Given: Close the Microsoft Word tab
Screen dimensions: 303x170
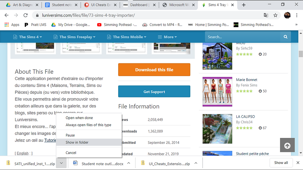Looking at the screenshot, I should 193,5.
